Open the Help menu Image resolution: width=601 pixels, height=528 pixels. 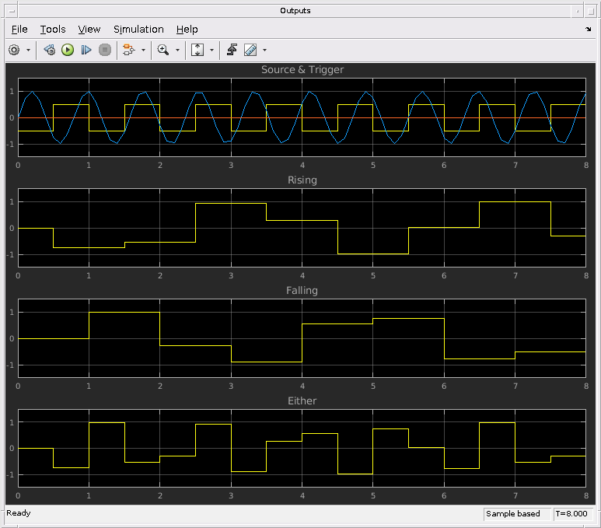tap(187, 29)
